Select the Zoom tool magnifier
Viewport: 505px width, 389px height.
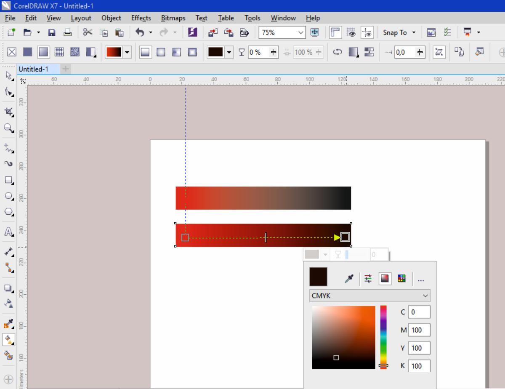[x=8, y=128]
